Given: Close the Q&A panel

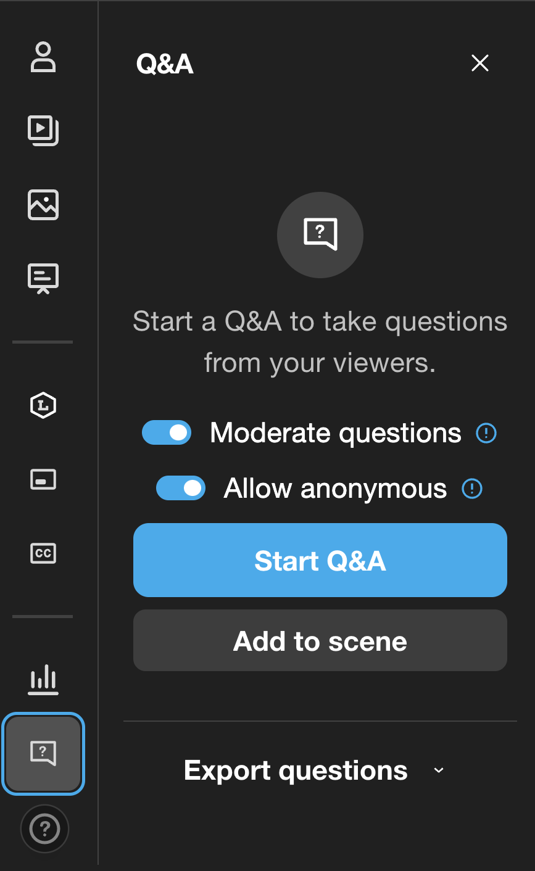Looking at the screenshot, I should pyautogui.click(x=479, y=63).
